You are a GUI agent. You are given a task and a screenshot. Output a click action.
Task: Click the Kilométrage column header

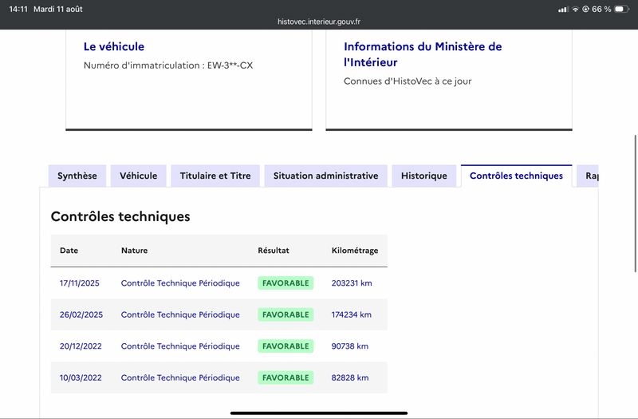click(355, 251)
